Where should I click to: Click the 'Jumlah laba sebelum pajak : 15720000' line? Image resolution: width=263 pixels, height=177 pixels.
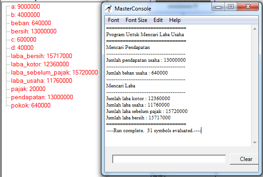click(x=147, y=111)
